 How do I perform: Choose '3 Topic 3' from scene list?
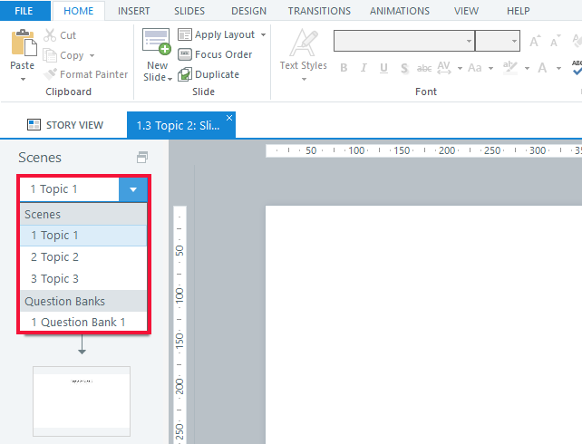tap(83, 278)
